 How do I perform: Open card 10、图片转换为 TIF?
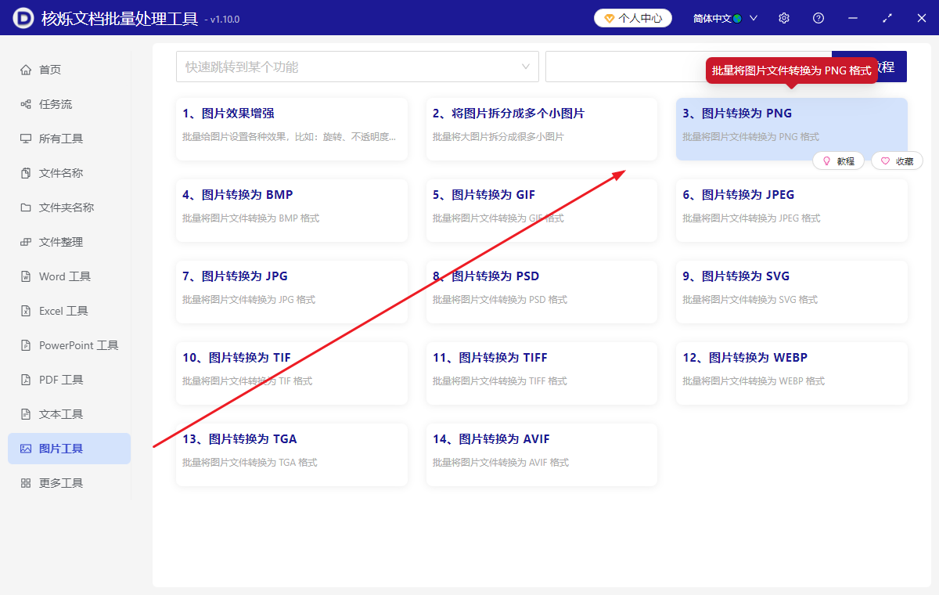pos(292,373)
